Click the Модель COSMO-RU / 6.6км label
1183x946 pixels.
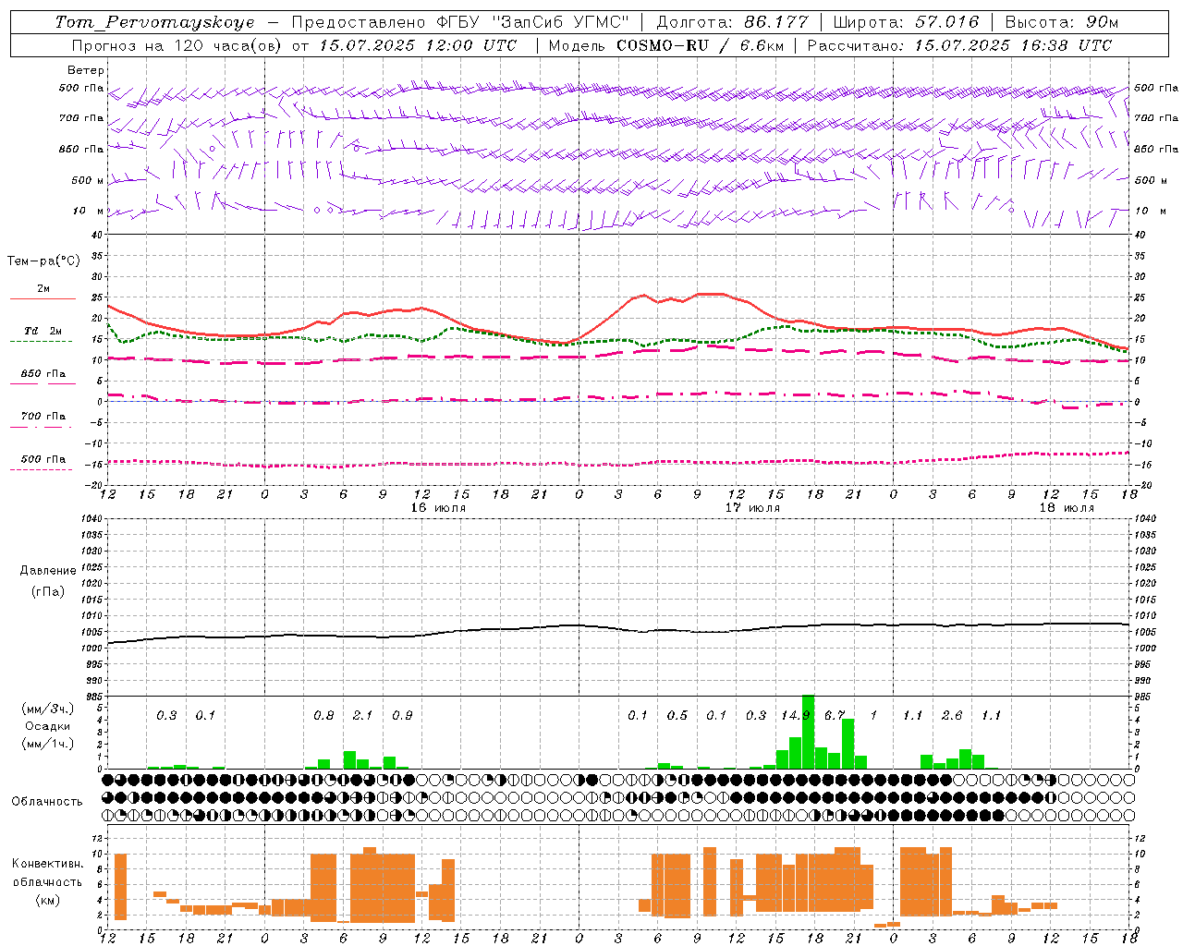click(x=666, y=45)
